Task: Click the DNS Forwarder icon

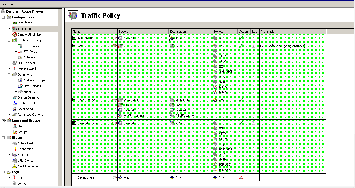Action: (x=15, y=69)
